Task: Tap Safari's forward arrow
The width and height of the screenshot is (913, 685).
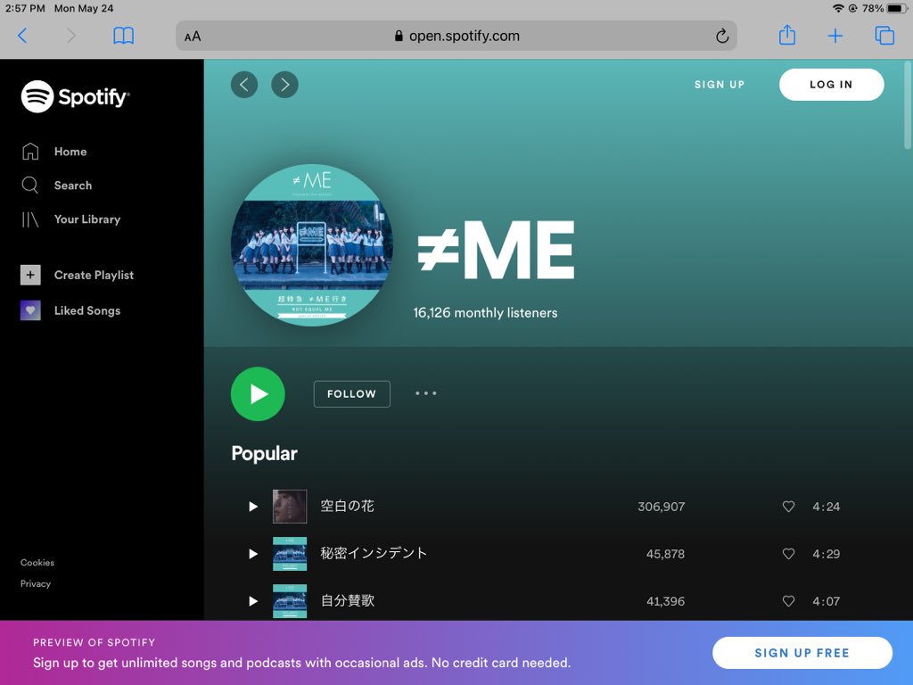Action: click(x=71, y=36)
